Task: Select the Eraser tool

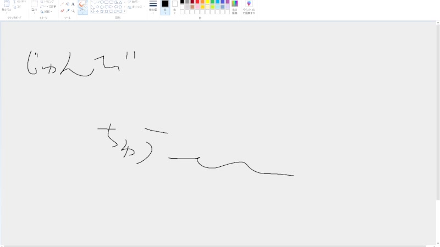Action: pyautogui.click(x=62, y=10)
